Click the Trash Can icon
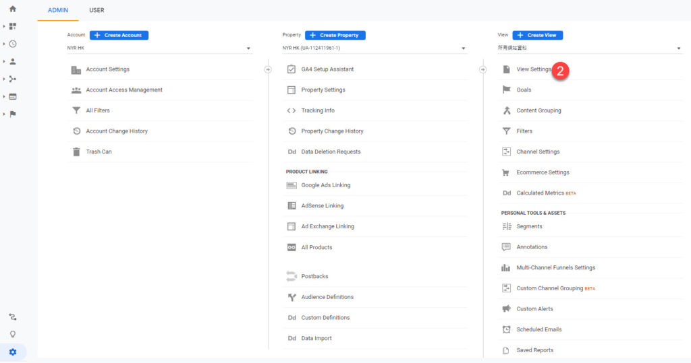 (x=76, y=152)
